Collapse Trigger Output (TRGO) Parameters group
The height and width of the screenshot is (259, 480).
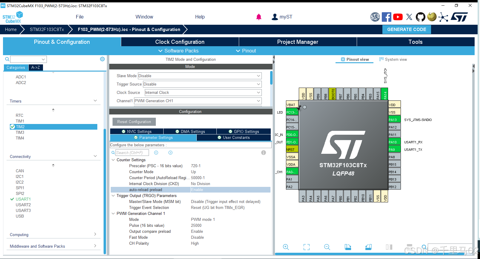point(113,196)
